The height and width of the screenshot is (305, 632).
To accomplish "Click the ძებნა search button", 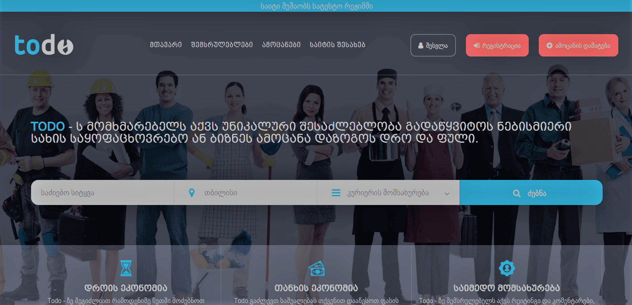I will click(x=531, y=193).
